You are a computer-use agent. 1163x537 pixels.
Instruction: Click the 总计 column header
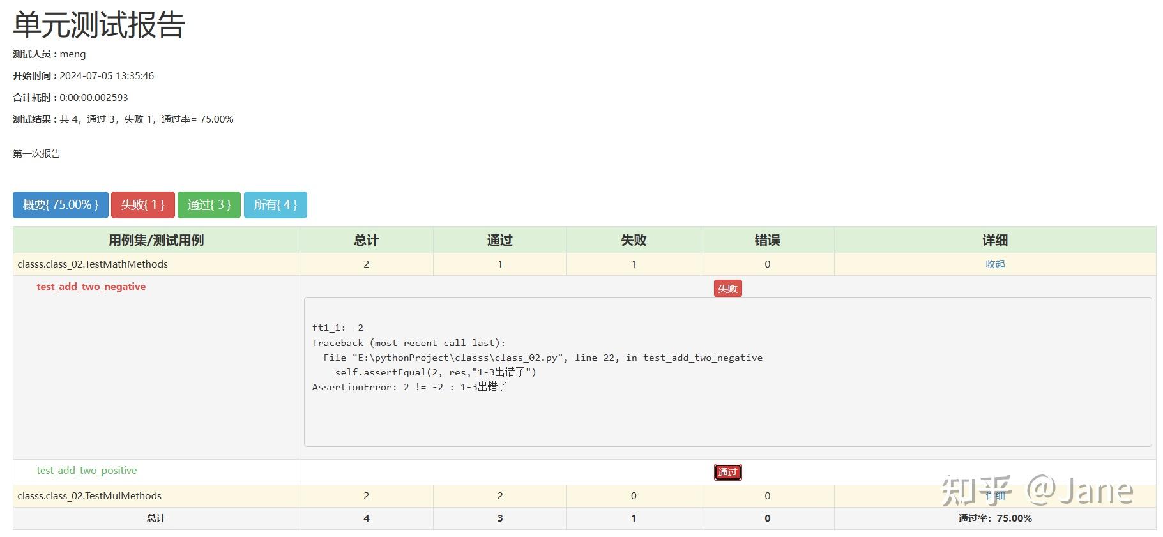pos(367,240)
